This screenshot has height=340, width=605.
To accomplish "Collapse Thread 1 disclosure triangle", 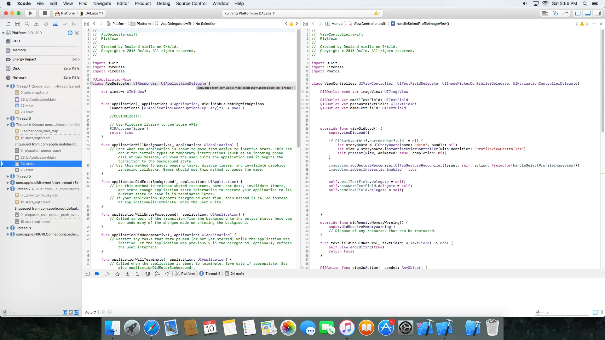I will pyautogui.click(x=8, y=86).
